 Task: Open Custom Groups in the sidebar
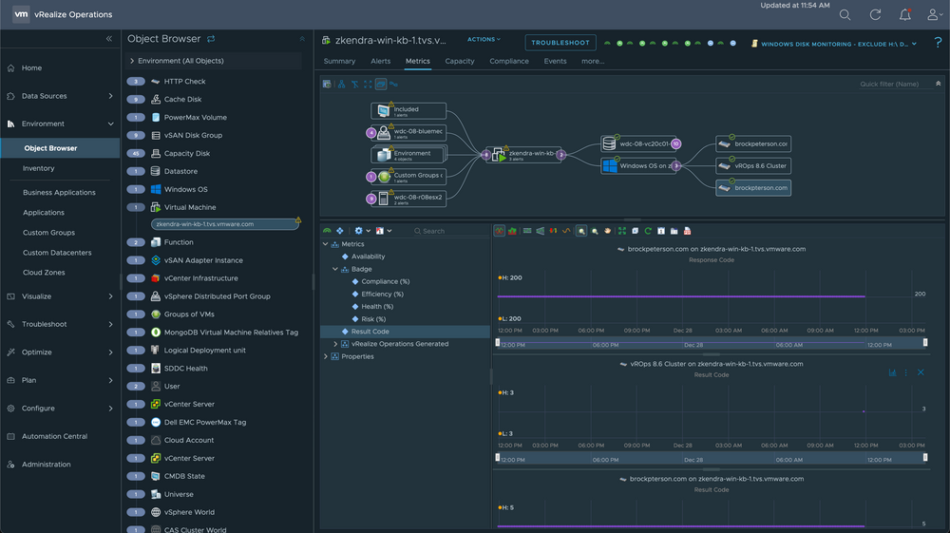pyautogui.click(x=49, y=232)
